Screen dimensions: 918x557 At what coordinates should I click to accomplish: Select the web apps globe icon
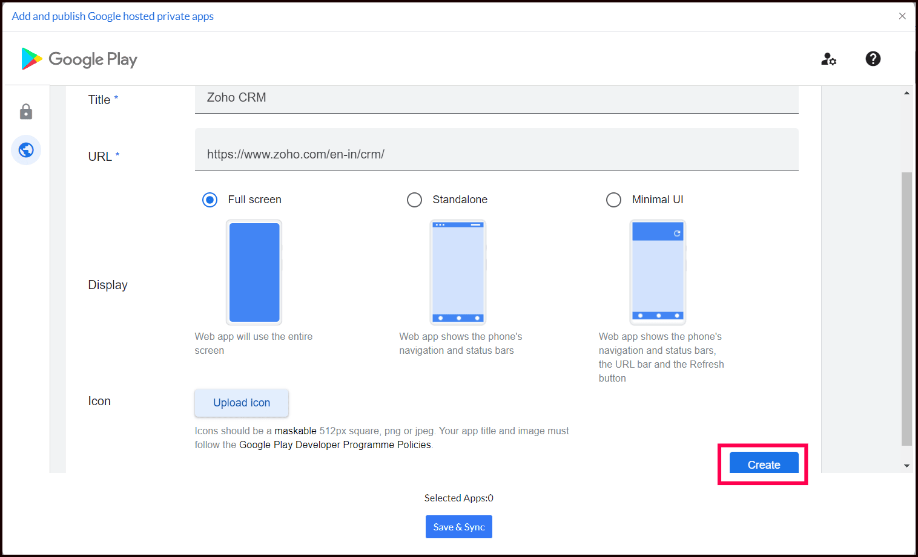26,150
